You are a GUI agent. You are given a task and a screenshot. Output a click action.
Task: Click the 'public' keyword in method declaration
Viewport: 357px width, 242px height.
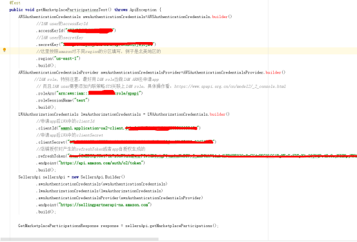[x=16, y=10]
